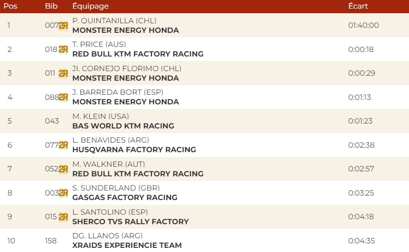Click the 2R badge beside bib 077
The width and height of the screenshot is (409, 252).
pos(63,145)
